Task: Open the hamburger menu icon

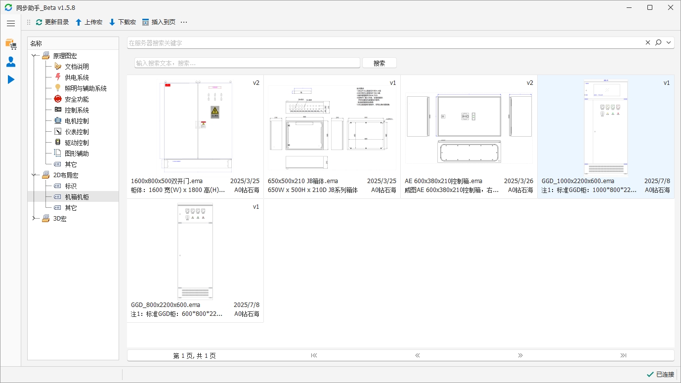Action: 11,23
